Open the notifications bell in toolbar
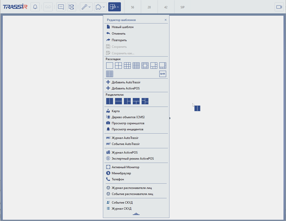 [35, 7]
